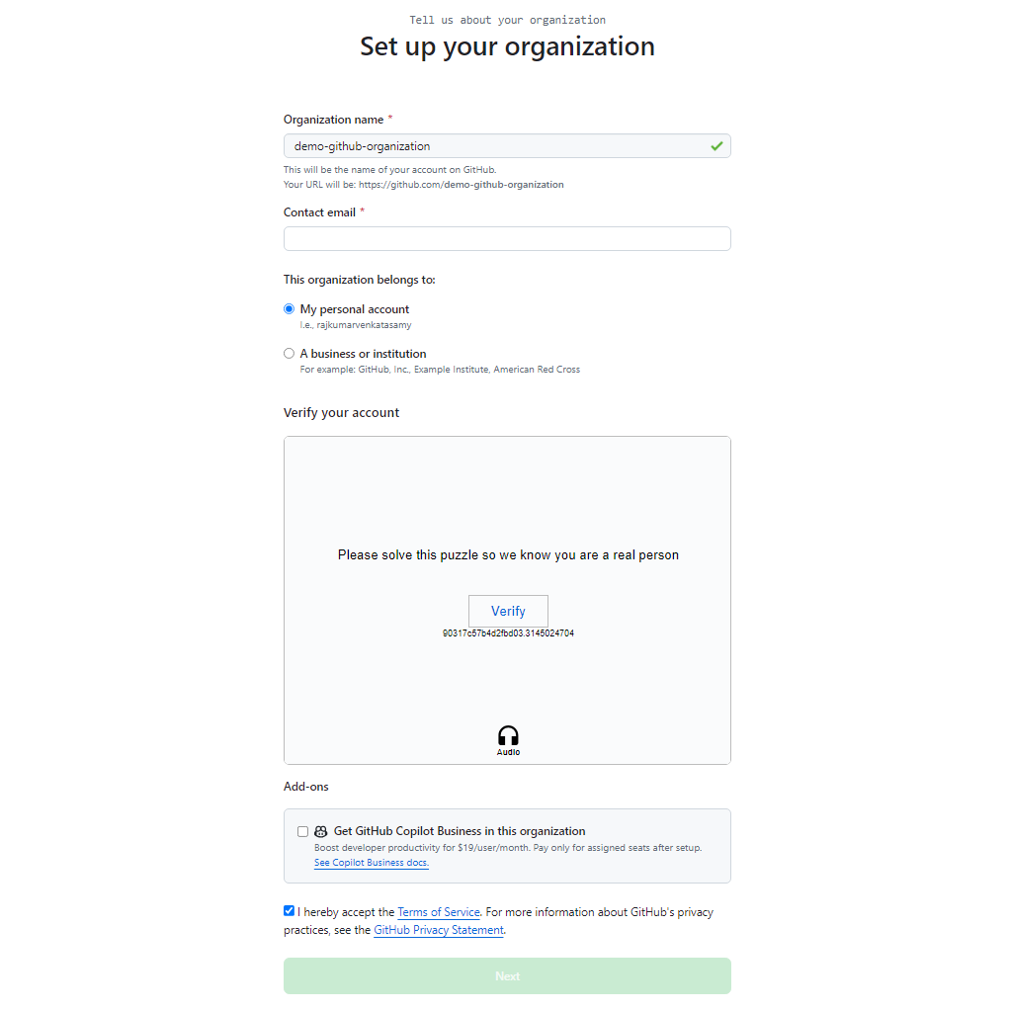Click the green checkmark in the name field
This screenshot has height=1011, width=1009.
[x=716, y=145]
